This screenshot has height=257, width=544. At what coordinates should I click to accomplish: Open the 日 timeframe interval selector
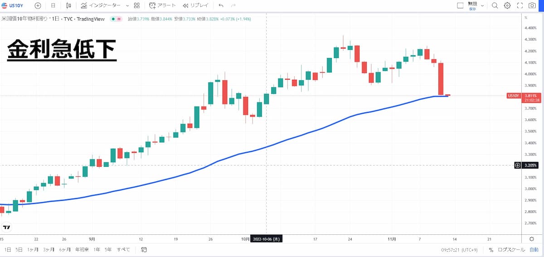point(53,6)
